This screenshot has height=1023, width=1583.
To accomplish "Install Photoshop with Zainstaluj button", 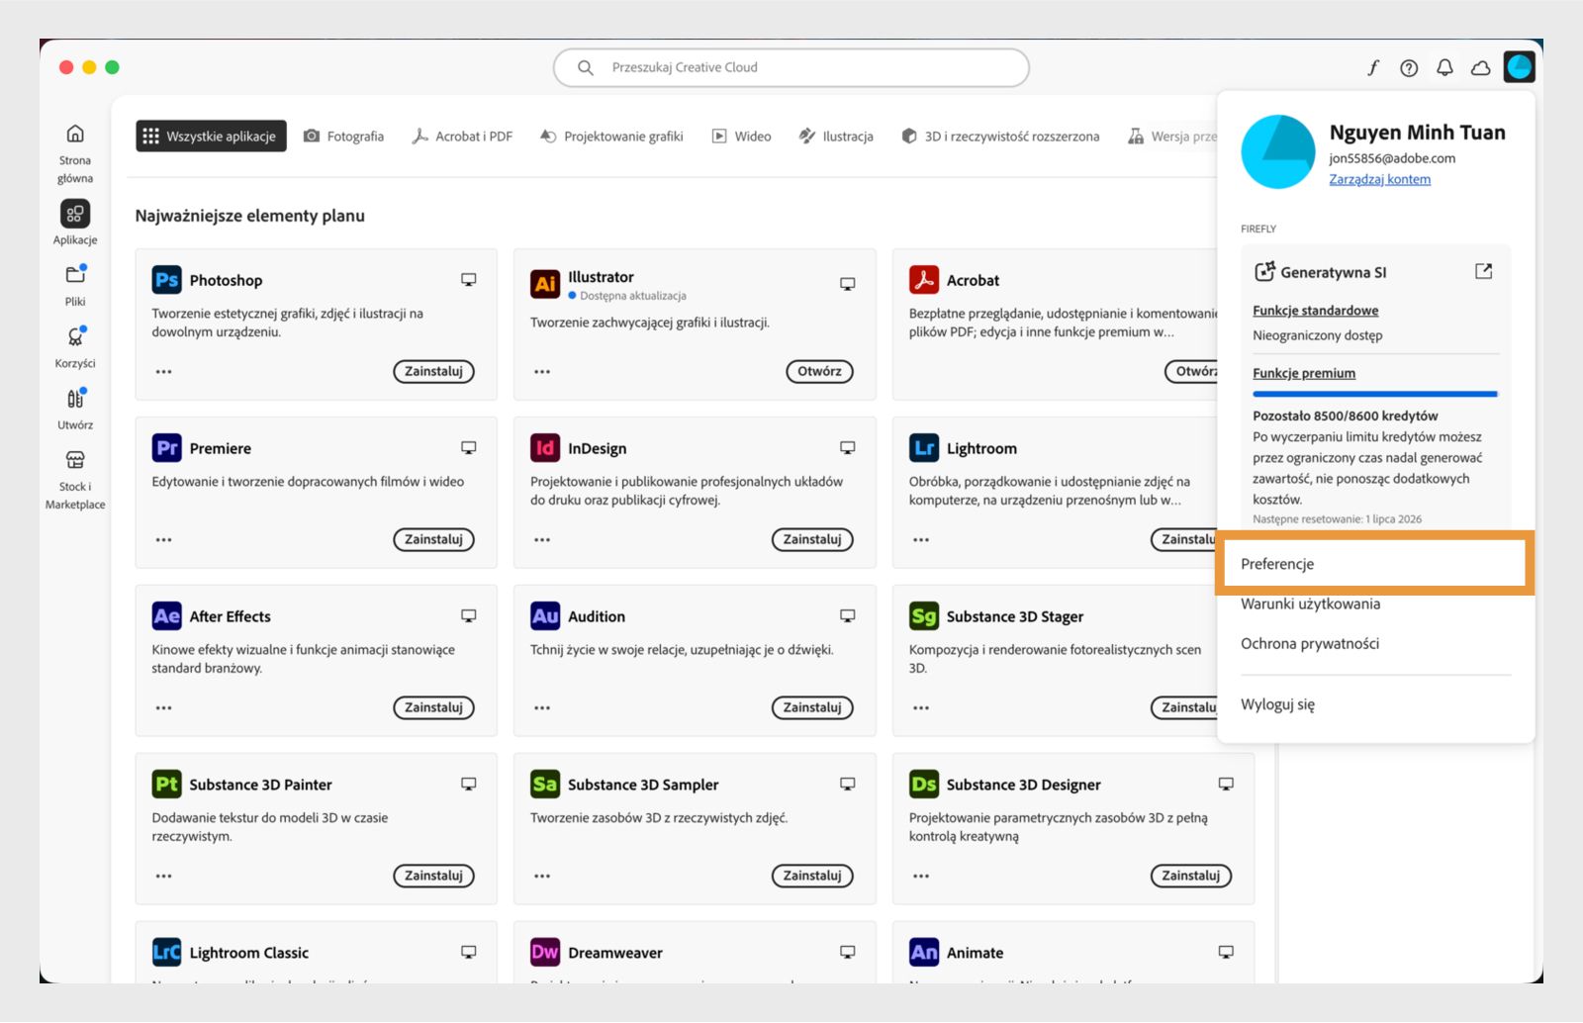I will (433, 372).
